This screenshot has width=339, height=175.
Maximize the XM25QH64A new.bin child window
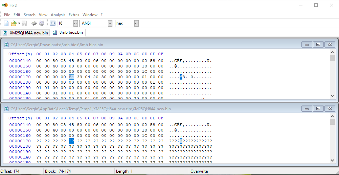(318, 109)
